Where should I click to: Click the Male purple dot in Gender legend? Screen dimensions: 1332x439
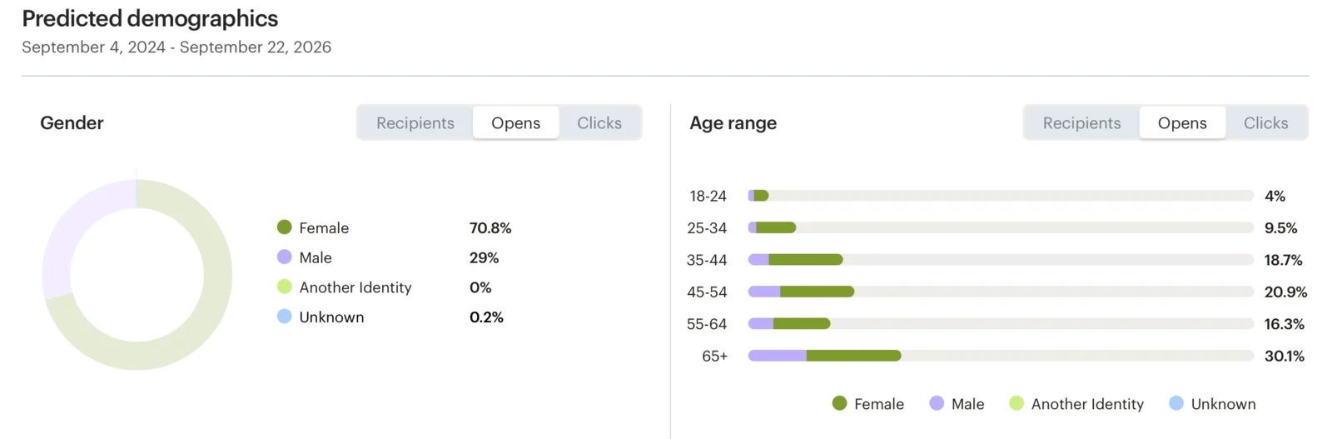[x=285, y=257]
